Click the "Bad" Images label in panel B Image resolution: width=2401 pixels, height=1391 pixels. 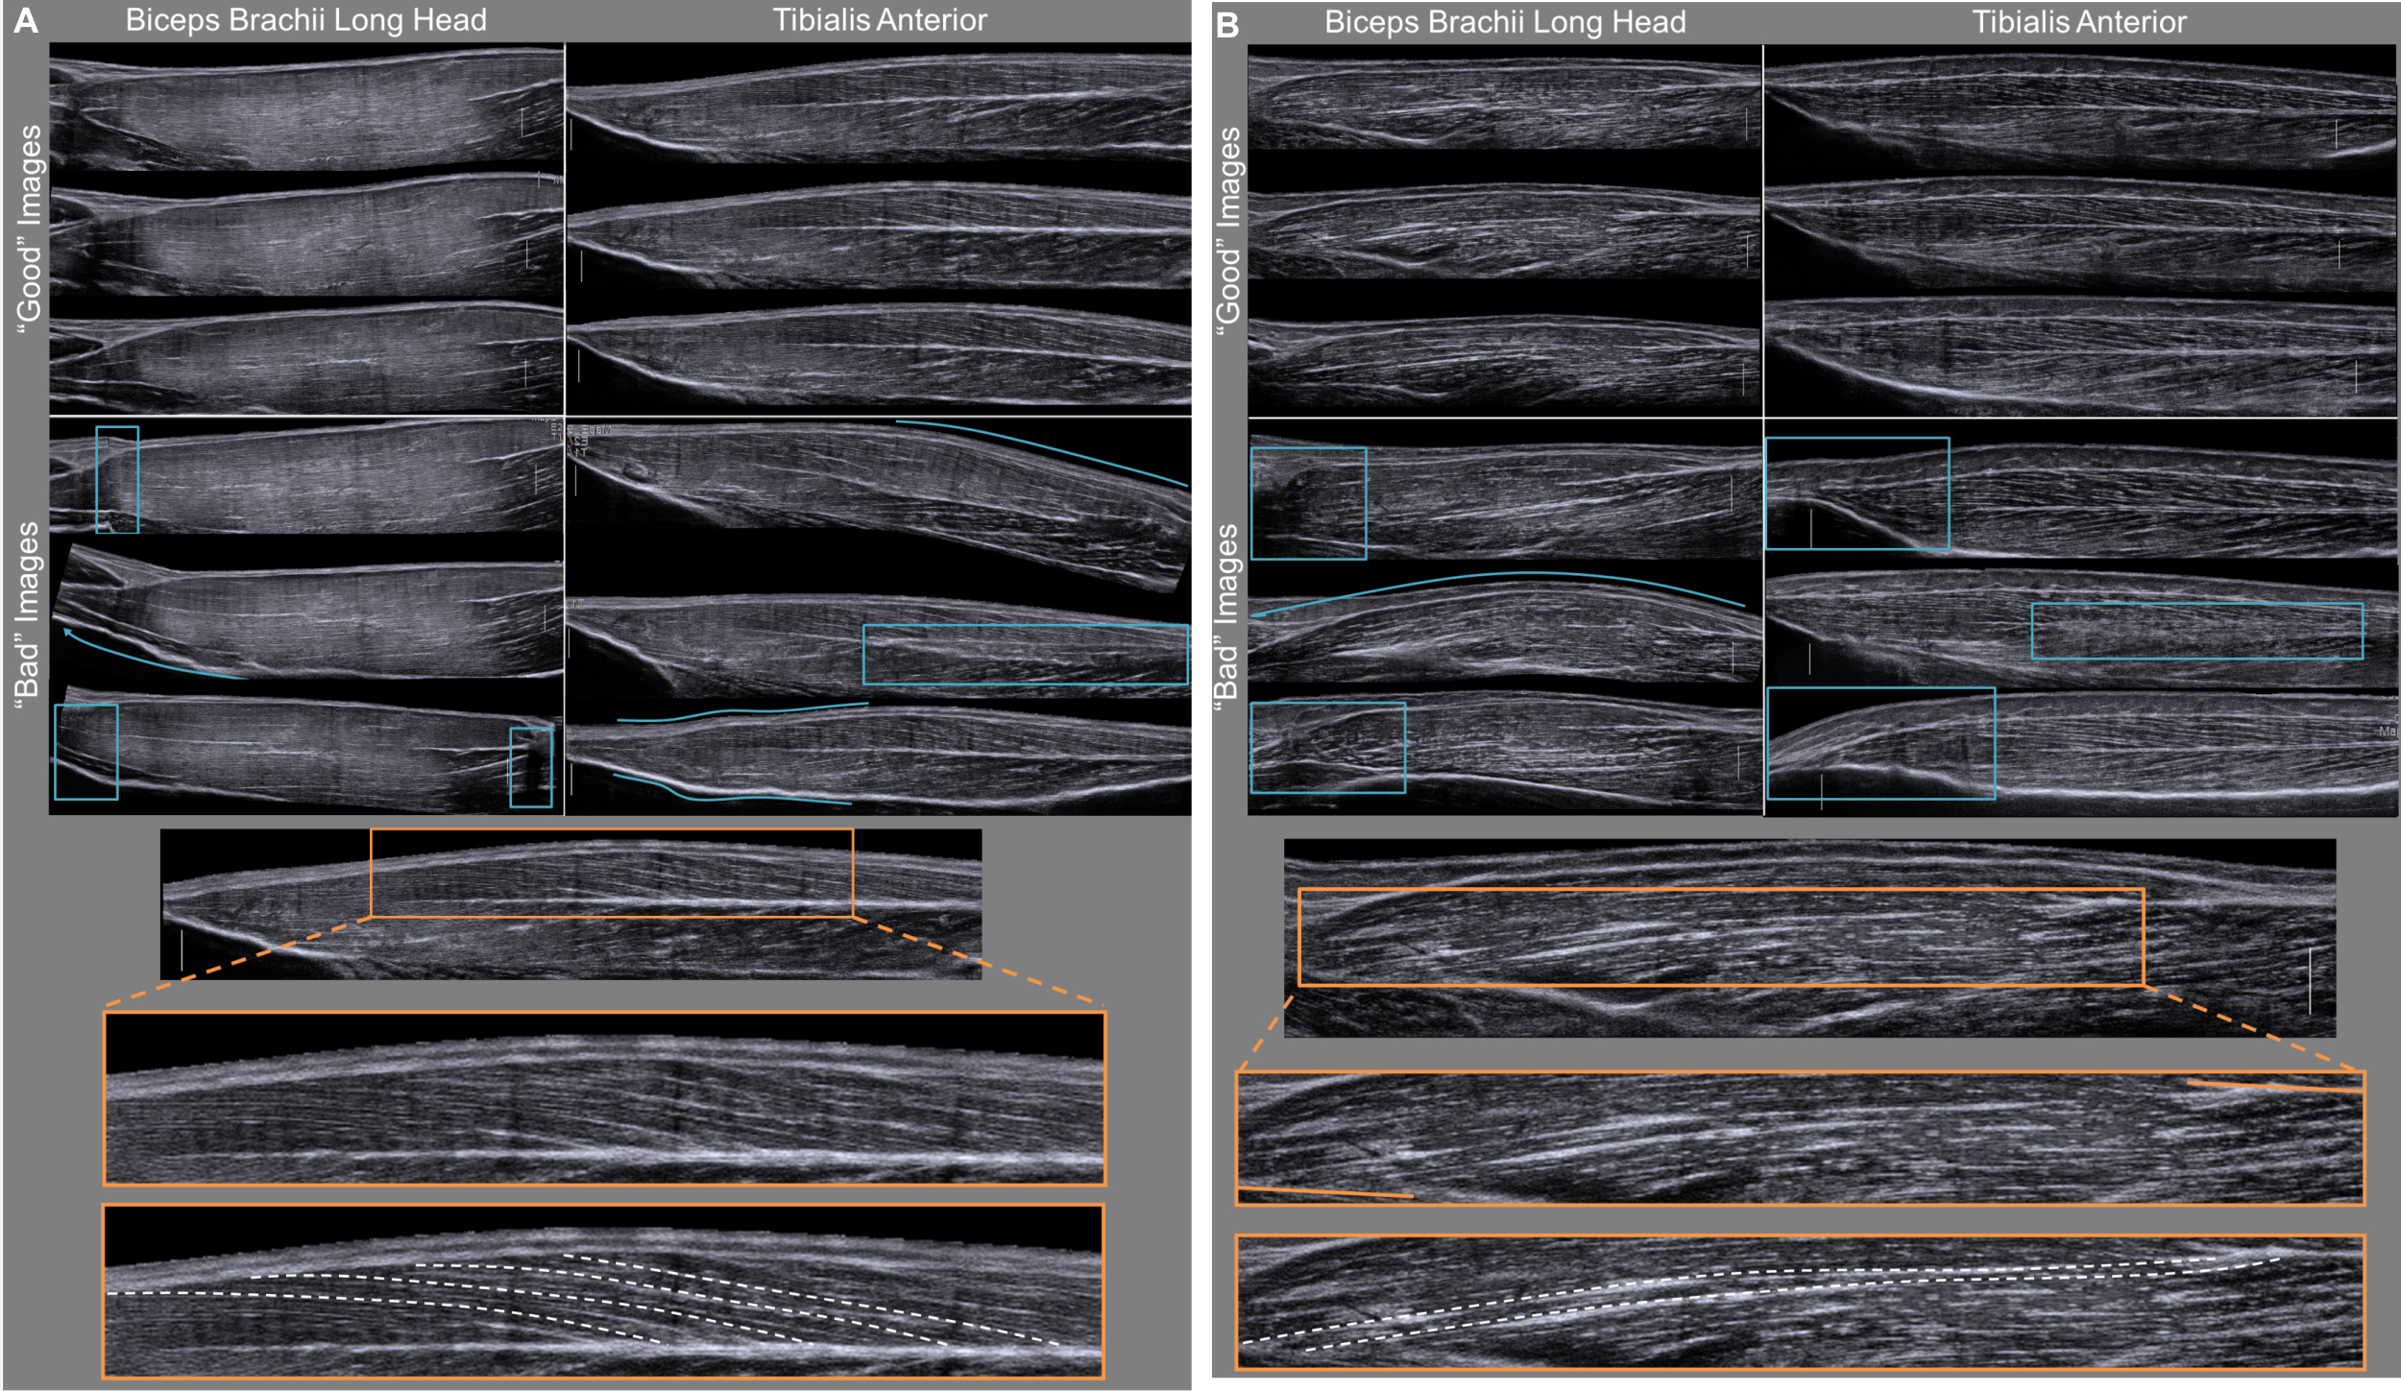(1227, 618)
